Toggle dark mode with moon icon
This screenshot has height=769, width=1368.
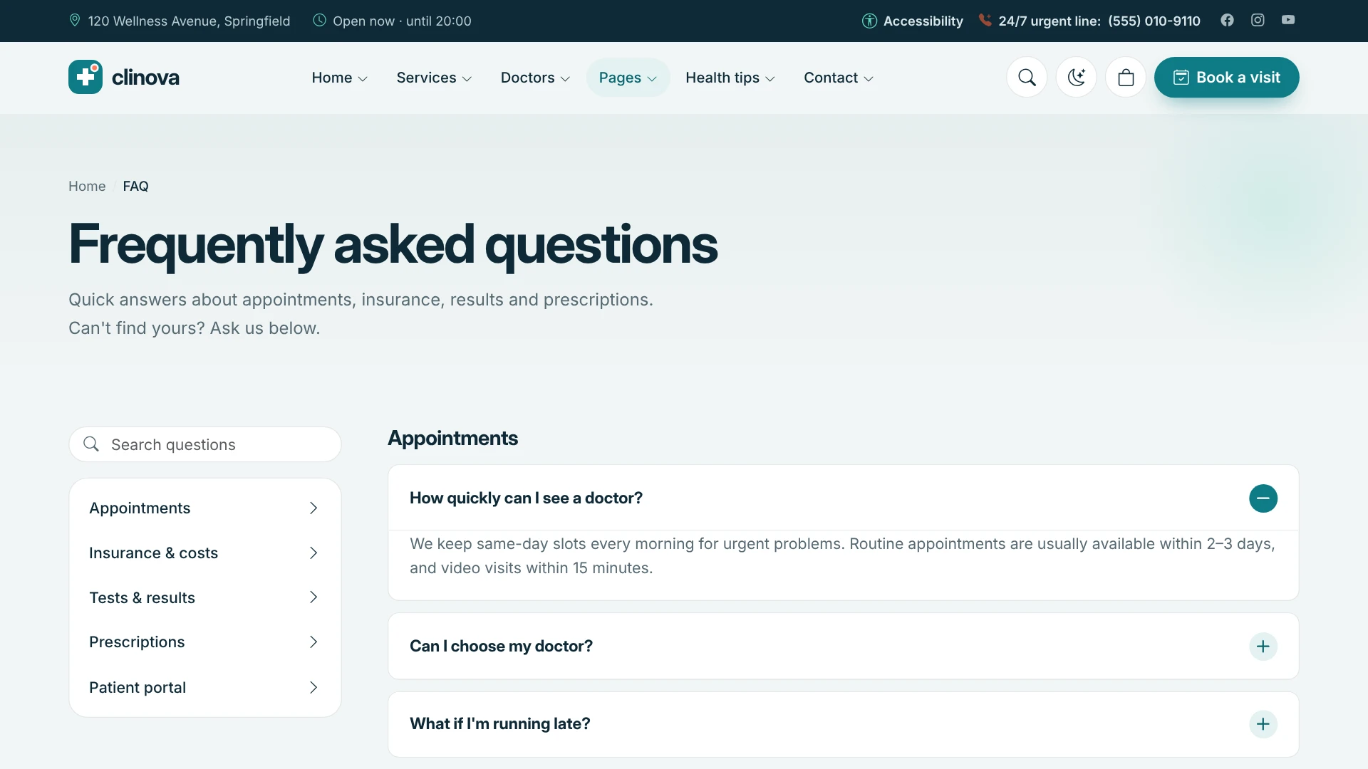coord(1076,78)
